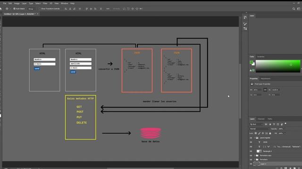The image size is (302, 169).
Task: Filter layers by pixel layers icon
Action: tap(266, 124)
